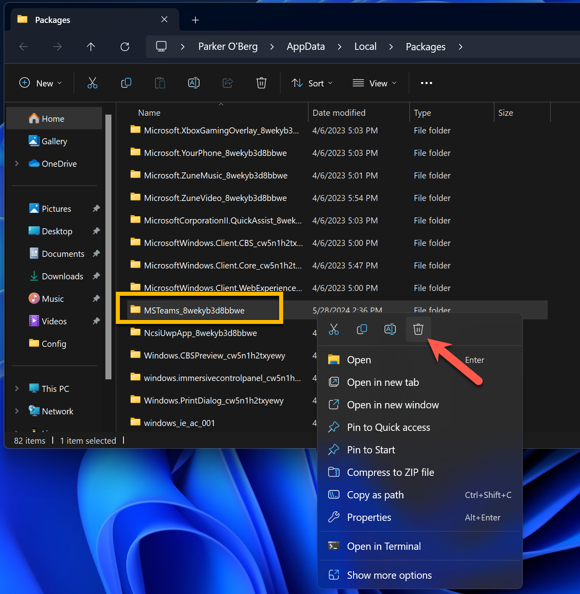The width and height of the screenshot is (580, 594).
Task: Open the Config folder in sidebar
Action: point(54,344)
